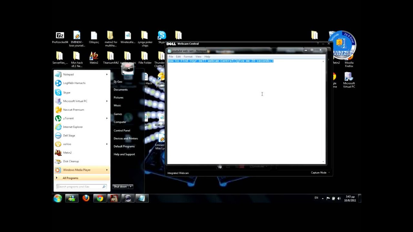
Task: Switch to the Metin2 game taskbar icon
Action: click(x=114, y=198)
